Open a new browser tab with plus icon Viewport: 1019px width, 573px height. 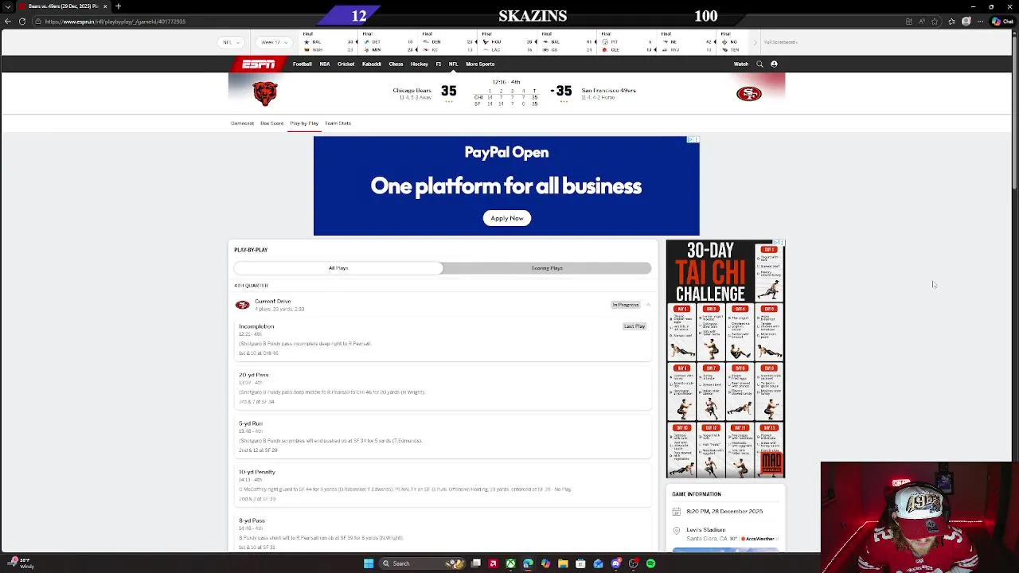[118, 6]
